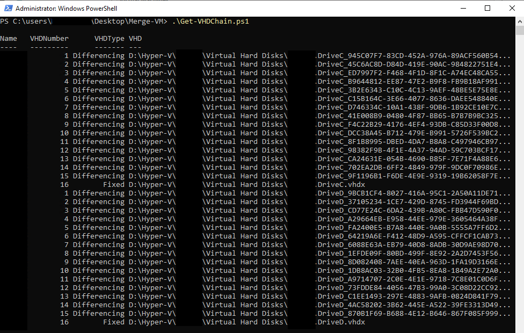
Task: Select the DriveC_45C6AC8D file name
Action: 413,64
